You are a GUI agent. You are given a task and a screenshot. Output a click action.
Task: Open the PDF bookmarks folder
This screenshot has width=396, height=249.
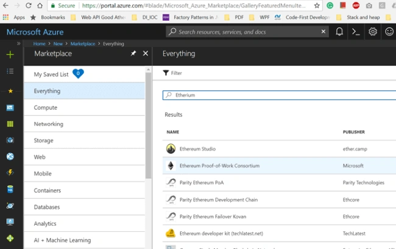pos(235,17)
